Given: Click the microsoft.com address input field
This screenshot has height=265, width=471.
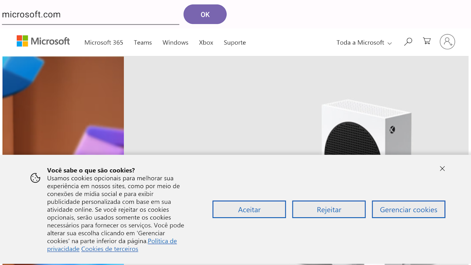Looking at the screenshot, I should coord(90,15).
